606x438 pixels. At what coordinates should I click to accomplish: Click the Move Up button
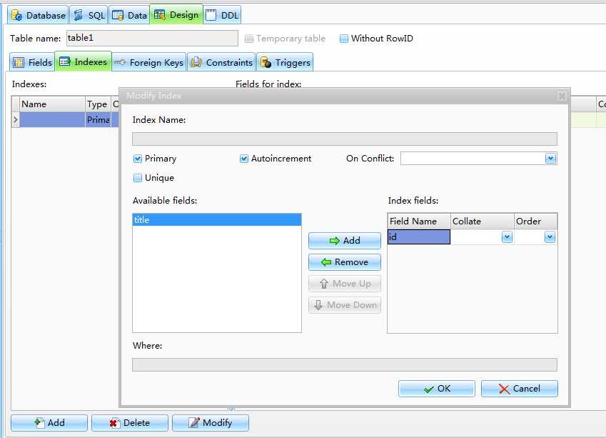(x=345, y=284)
